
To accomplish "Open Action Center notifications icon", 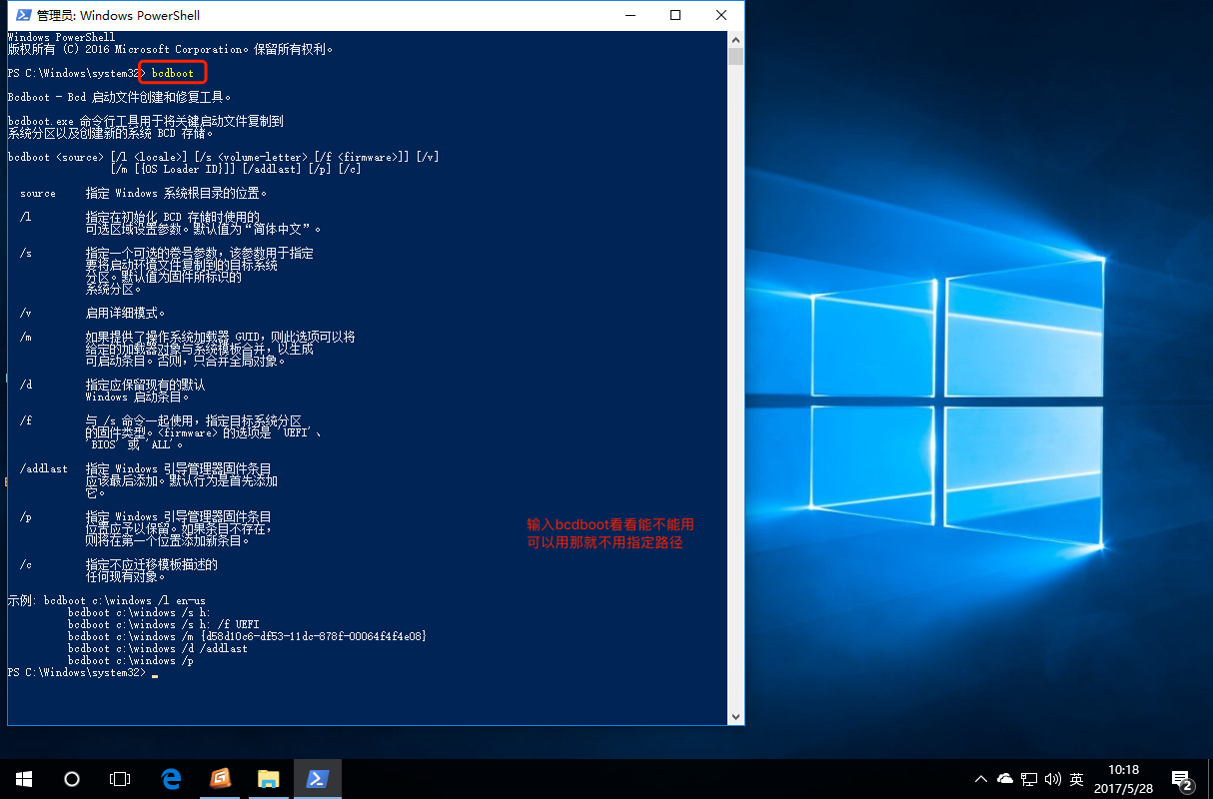I will point(1182,779).
